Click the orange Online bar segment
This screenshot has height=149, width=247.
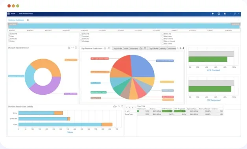pyautogui.click(x=59, y=113)
